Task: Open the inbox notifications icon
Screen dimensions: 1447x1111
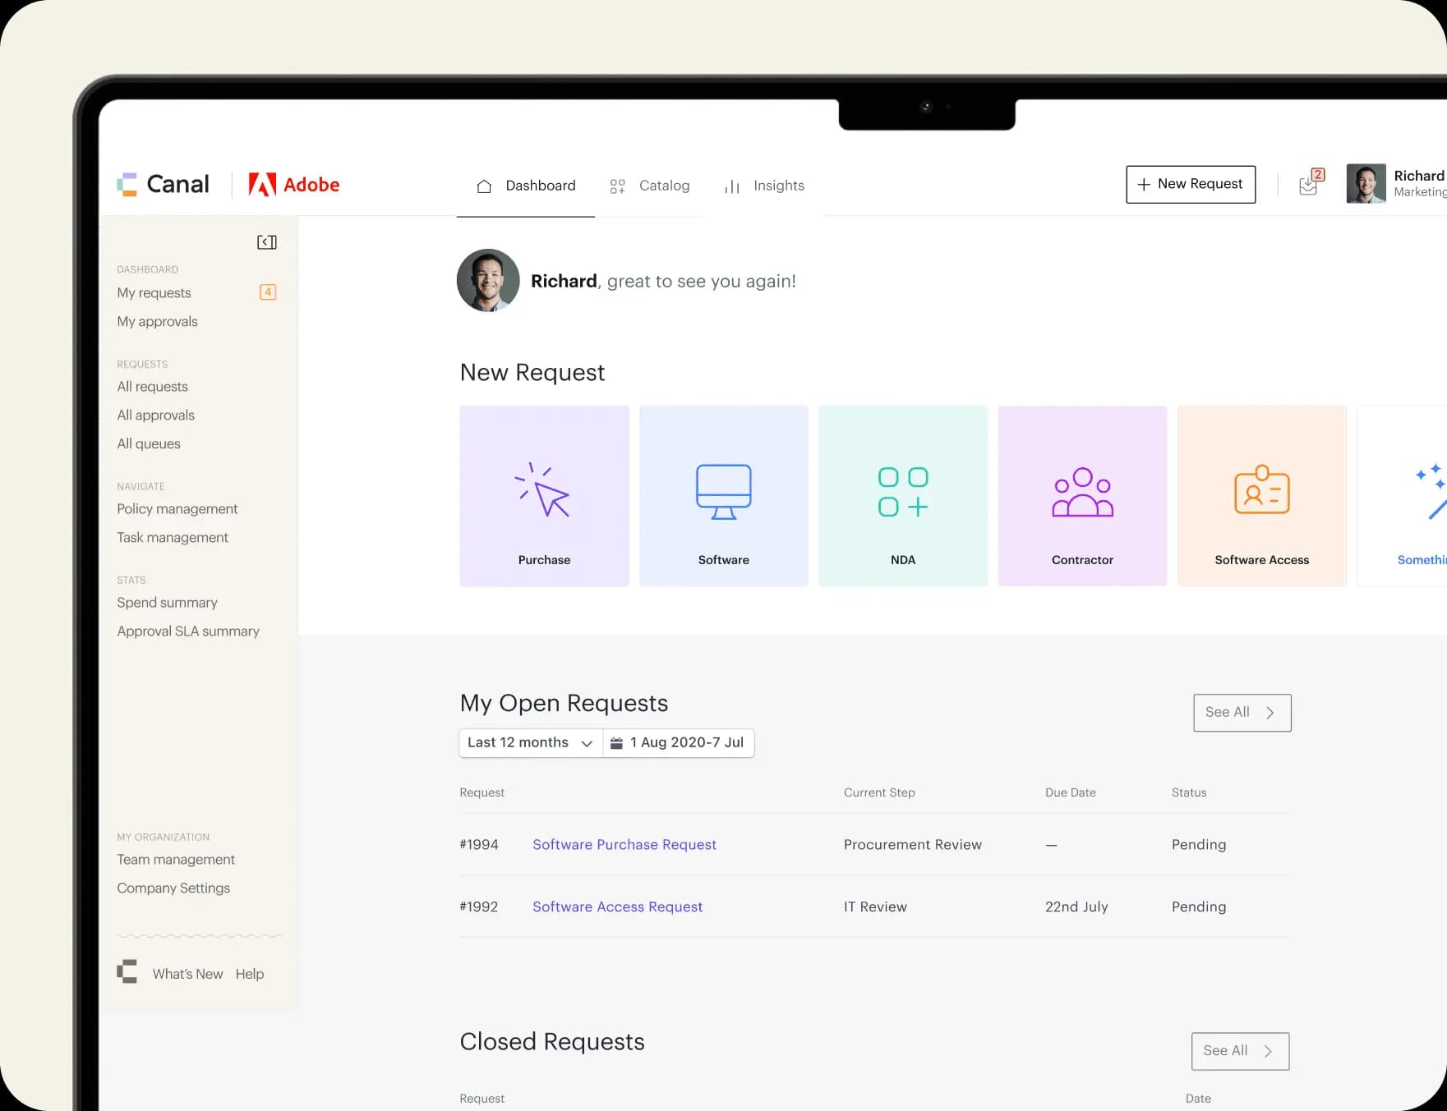Action: tap(1309, 185)
